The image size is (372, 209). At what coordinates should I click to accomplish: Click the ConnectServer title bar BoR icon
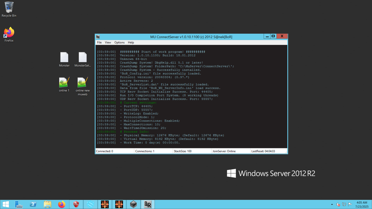(x=98, y=37)
